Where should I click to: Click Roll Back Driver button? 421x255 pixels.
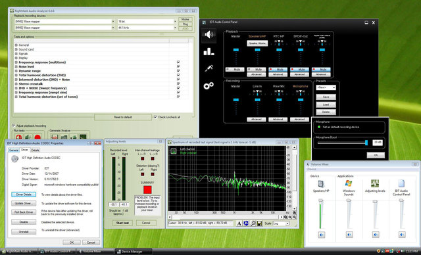[24, 212]
